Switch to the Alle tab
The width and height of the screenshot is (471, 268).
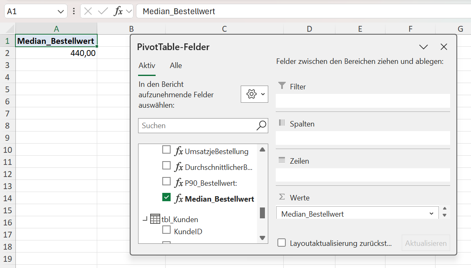click(x=176, y=66)
